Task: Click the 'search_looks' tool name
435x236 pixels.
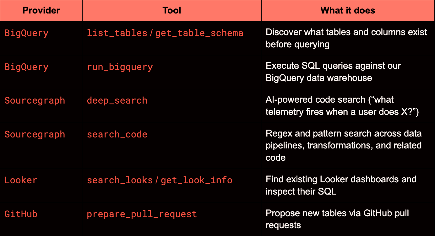Action: [120, 180]
